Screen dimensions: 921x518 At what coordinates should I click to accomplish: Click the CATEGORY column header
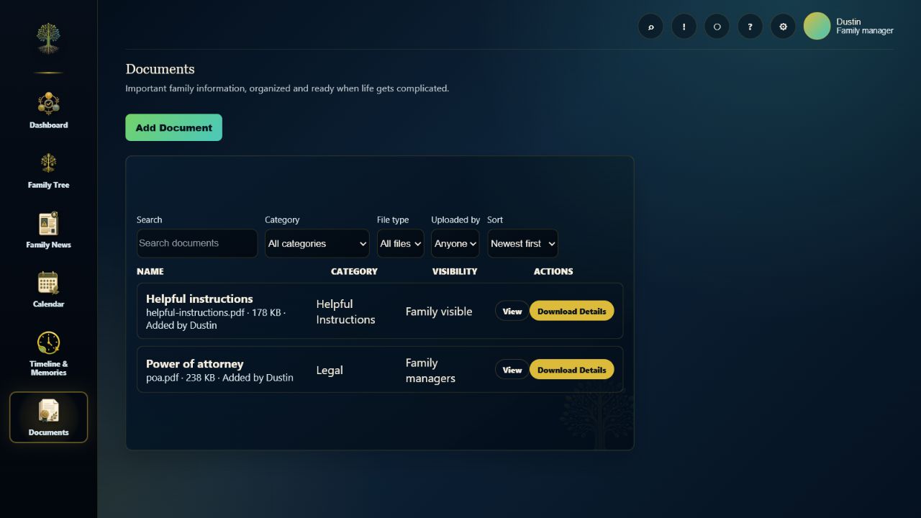(354, 271)
